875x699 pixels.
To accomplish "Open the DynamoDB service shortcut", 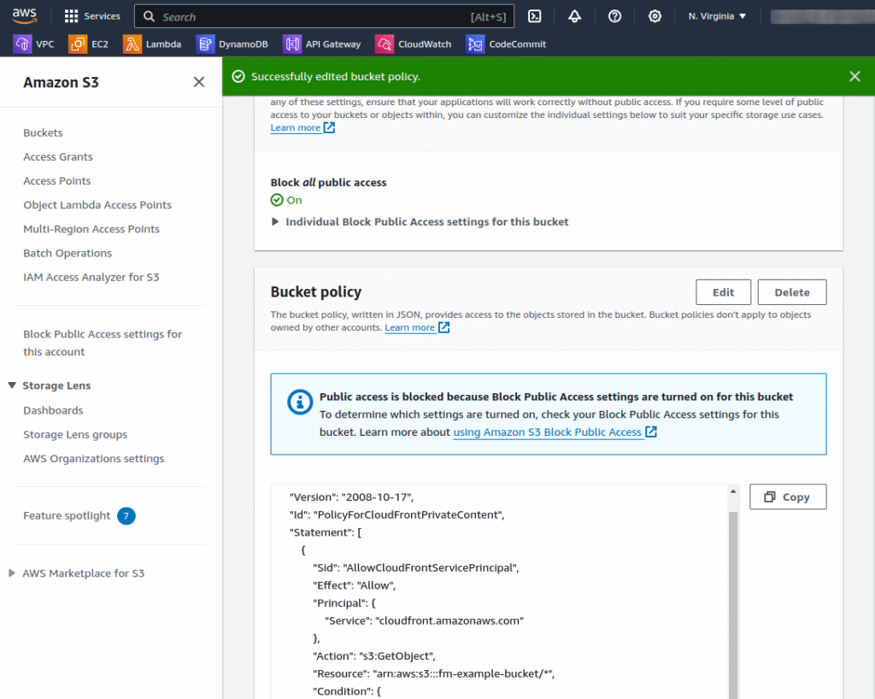I will [x=232, y=44].
